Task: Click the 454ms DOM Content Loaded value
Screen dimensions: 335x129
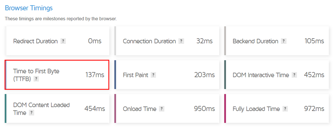Action: pos(95,109)
